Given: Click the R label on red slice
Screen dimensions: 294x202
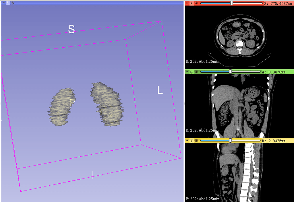Looking at the screenshot, I should [192, 3].
